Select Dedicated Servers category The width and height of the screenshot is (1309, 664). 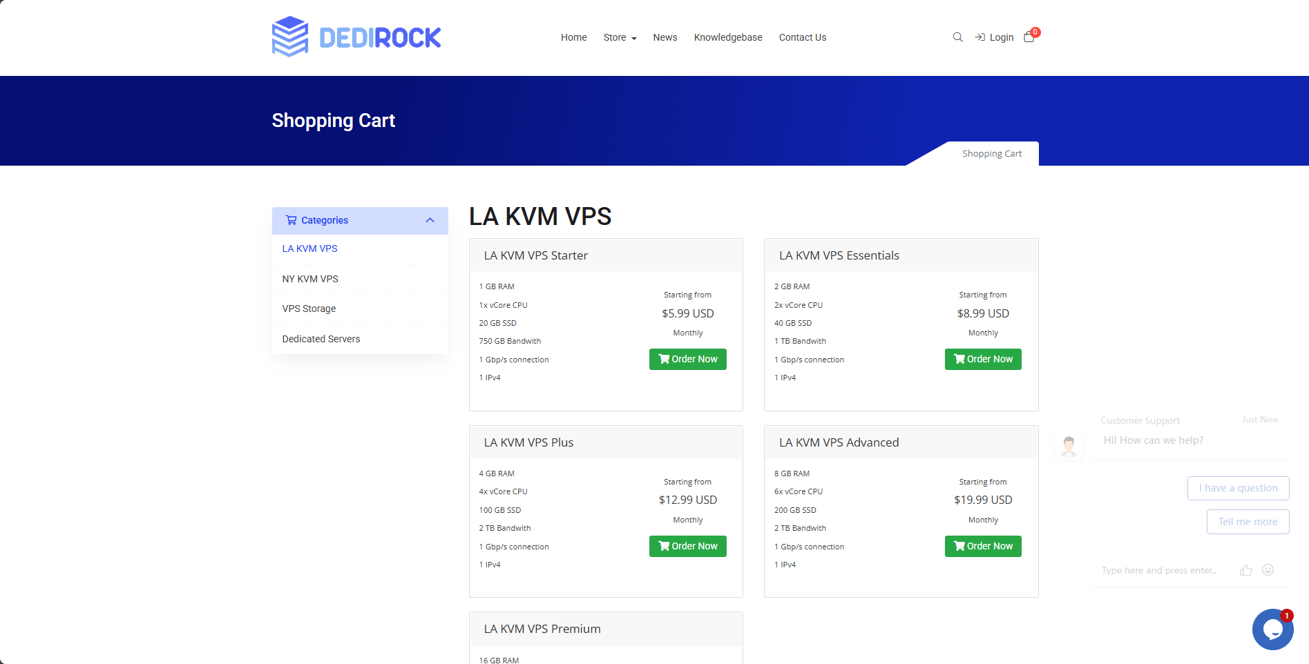(x=360, y=339)
